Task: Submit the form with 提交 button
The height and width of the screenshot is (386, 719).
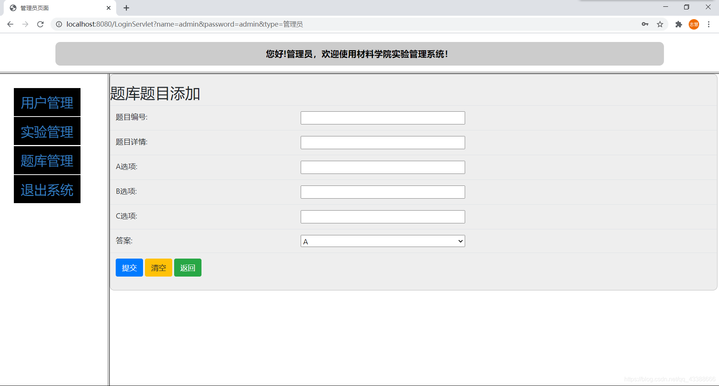Action: tap(129, 268)
